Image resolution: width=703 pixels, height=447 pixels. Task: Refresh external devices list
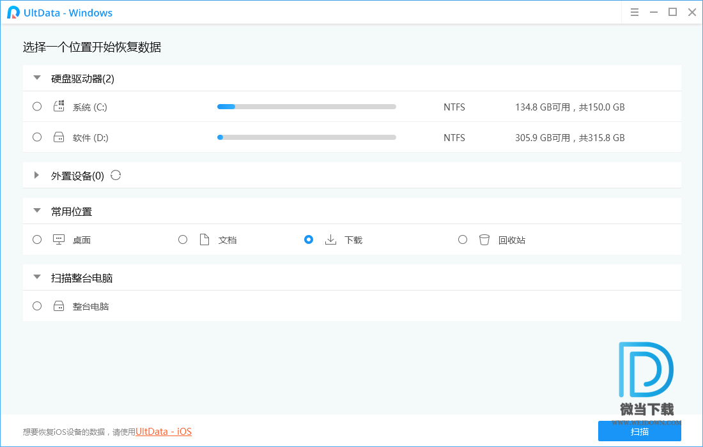click(x=116, y=175)
